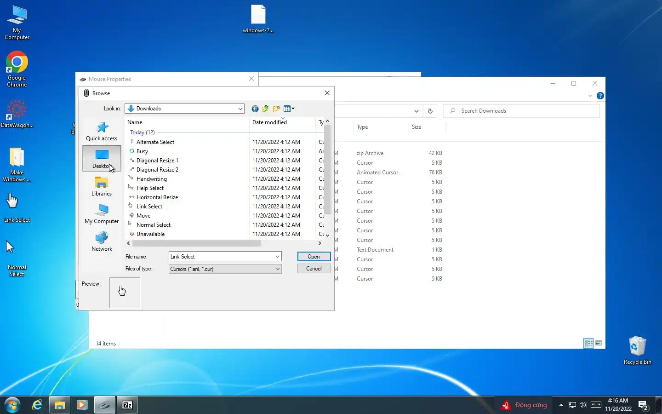Screen dimensions: 662x414
Task: Select the Normal Select file in list
Action: click(154, 225)
